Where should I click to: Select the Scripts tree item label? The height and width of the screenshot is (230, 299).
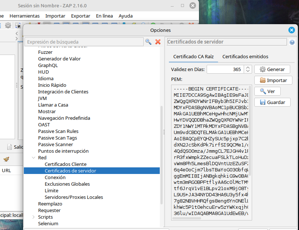[x=45, y=217]
